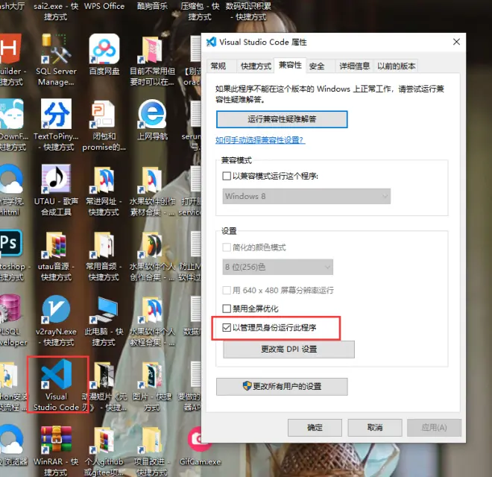The width and height of the screenshot is (492, 477).
Task: Toggle the 禁用全屏优化 checkbox
Action: pyautogui.click(x=227, y=309)
